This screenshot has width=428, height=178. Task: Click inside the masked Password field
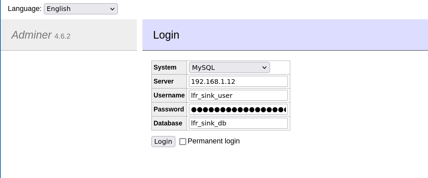(x=238, y=109)
